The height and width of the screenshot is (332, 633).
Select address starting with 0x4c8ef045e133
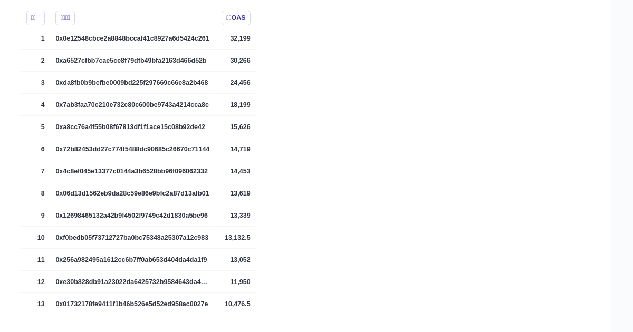(x=131, y=171)
